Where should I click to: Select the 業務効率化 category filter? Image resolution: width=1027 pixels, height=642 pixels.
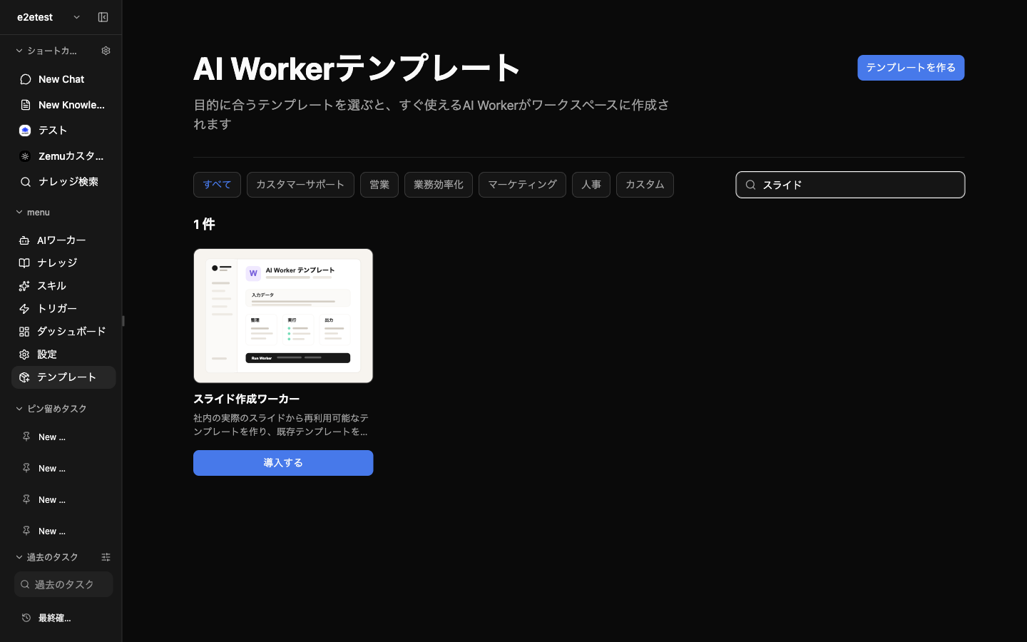point(439,185)
